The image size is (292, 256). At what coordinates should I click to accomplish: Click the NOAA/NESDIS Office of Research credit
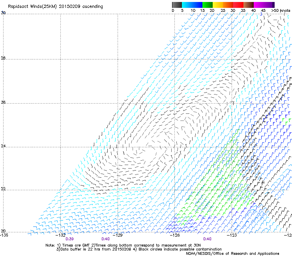tap(232, 254)
